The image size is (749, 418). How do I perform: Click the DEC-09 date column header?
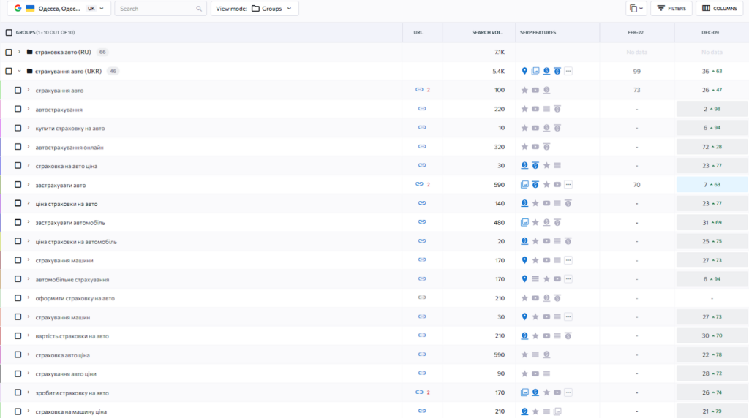[x=711, y=33]
